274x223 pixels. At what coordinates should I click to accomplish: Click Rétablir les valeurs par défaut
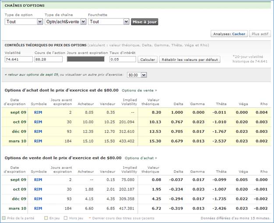190,59
